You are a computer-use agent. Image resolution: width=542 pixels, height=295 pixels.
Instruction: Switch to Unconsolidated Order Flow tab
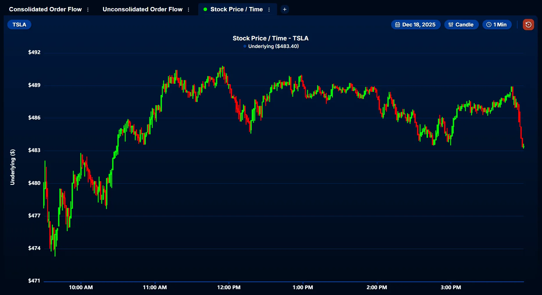pyautogui.click(x=142, y=9)
